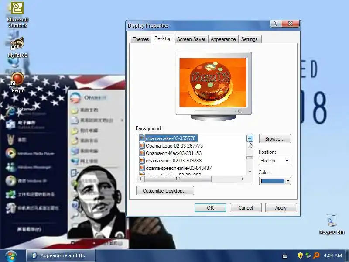
Task: Click the keyboard icon in the system tray
Action: pos(284,256)
